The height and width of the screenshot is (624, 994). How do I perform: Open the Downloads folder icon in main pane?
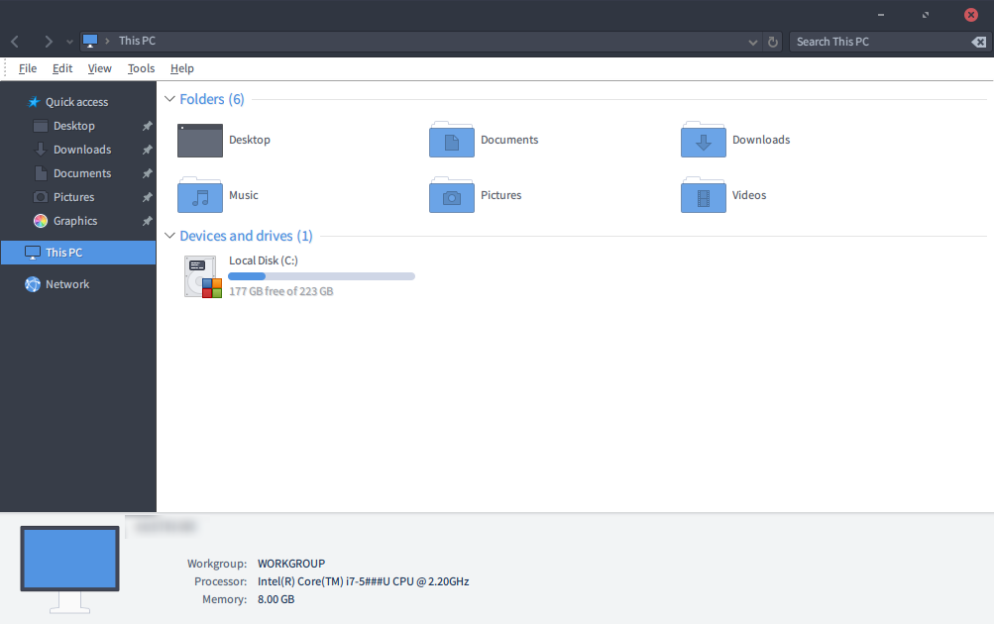(704, 141)
